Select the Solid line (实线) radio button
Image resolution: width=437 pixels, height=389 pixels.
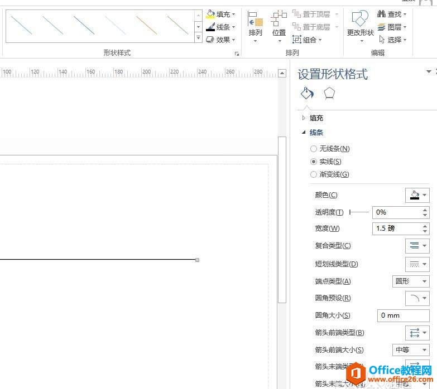point(314,162)
